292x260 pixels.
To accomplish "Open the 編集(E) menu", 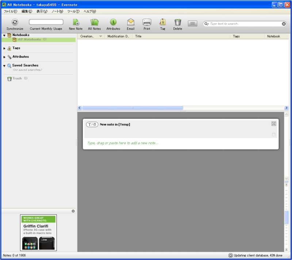I will pyautogui.click(x=27, y=11).
